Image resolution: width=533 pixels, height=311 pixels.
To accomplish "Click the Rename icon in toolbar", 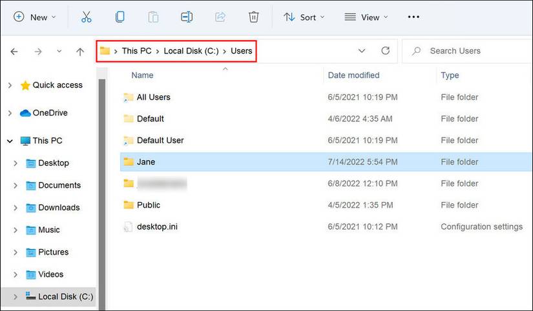I will pyautogui.click(x=187, y=17).
